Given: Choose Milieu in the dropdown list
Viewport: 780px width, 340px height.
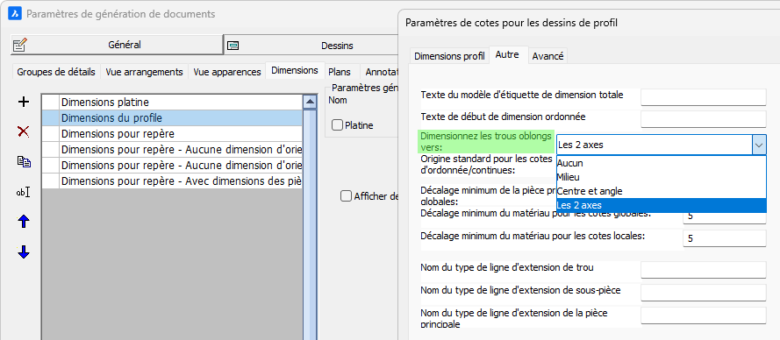Looking at the screenshot, I should pyautogui.click(x=661, y=177).
